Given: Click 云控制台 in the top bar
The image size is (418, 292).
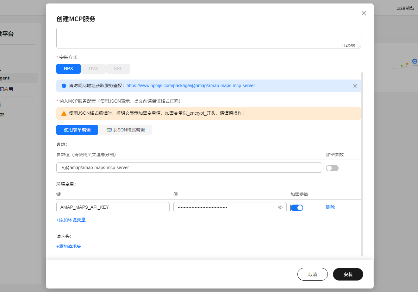Looking at the screenshot, I should click(405, 8).
